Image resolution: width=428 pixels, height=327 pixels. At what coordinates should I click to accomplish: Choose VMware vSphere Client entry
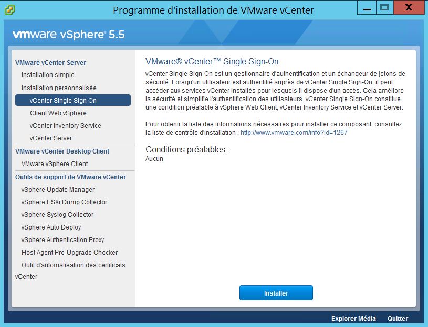[x=55, y=164]
